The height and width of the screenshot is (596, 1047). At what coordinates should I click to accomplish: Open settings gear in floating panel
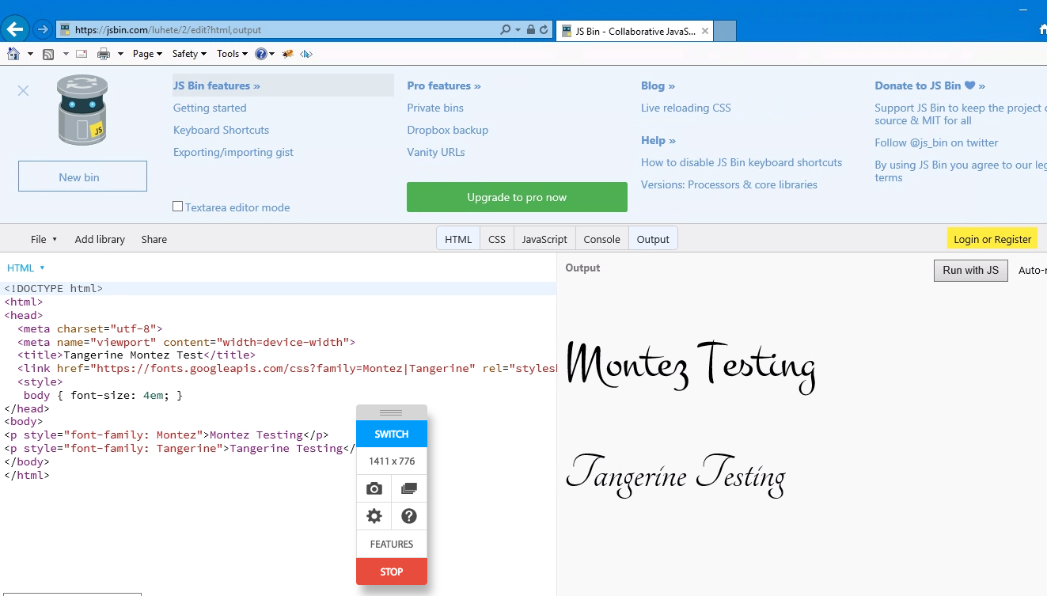tap(374, 516)
